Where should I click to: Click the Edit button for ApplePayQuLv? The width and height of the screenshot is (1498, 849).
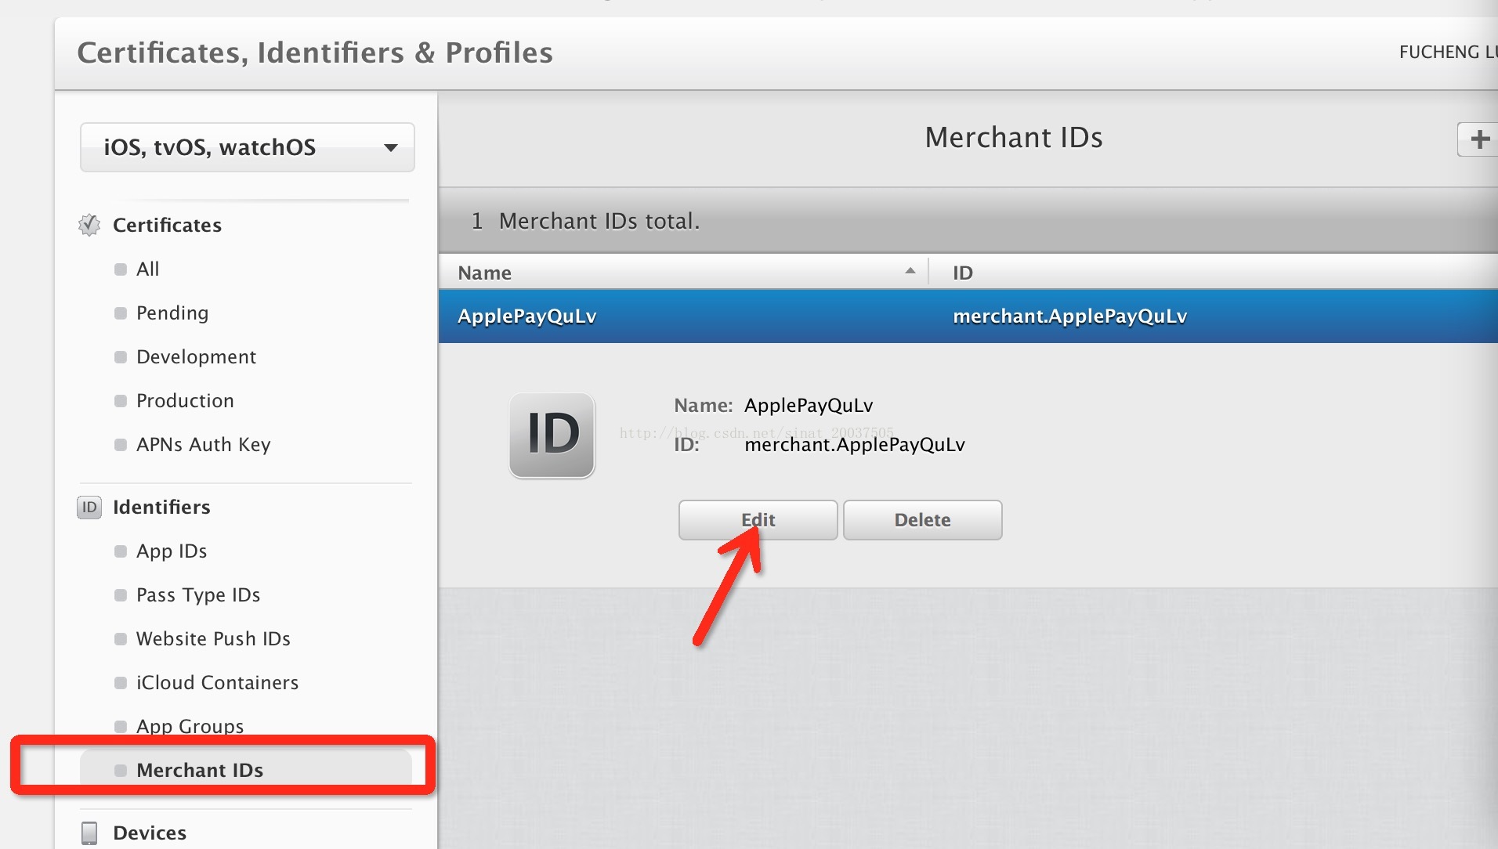758,520
